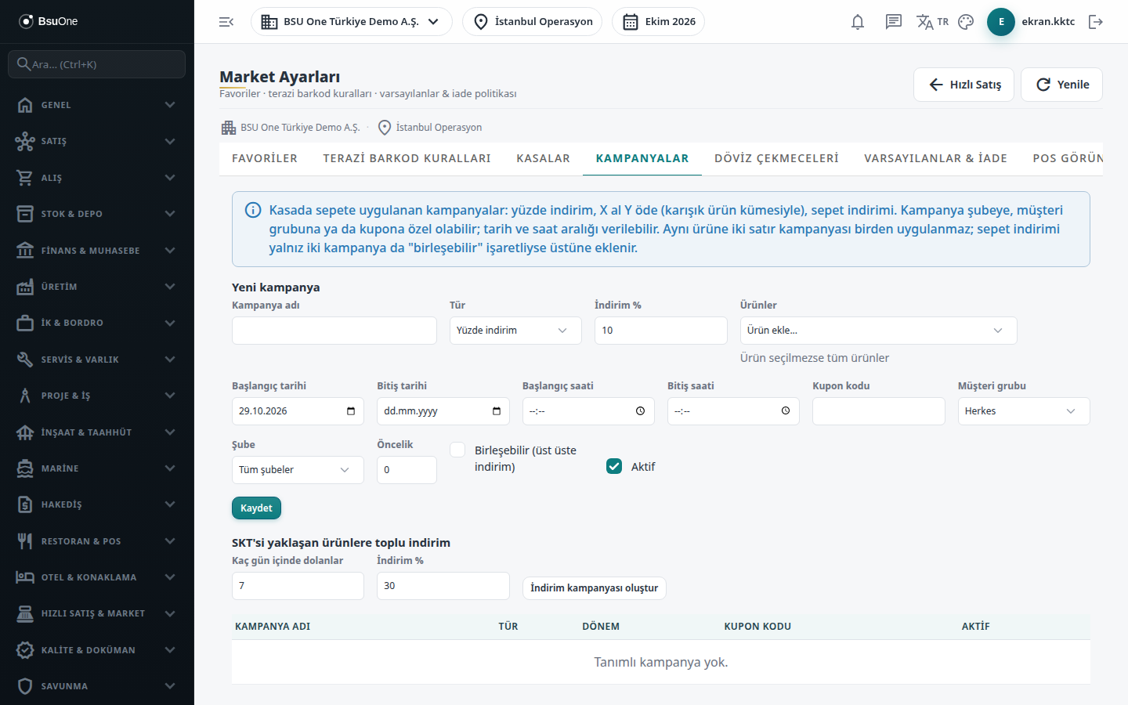Viewport: 1128px width, 705px height.
Task: Open the Tür dropdown showing Yüzde indirim
Action: [515, 331]
